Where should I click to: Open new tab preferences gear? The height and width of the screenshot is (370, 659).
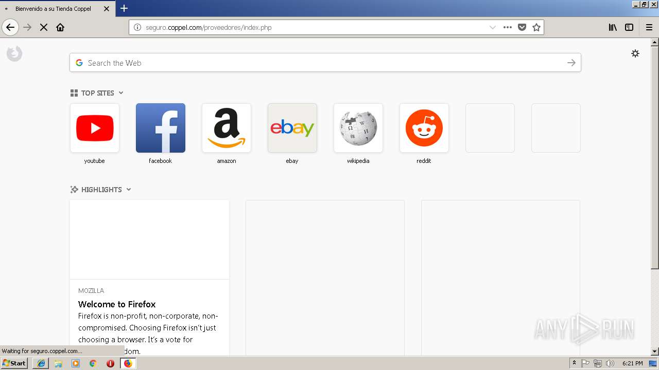[x=635, y=53]
